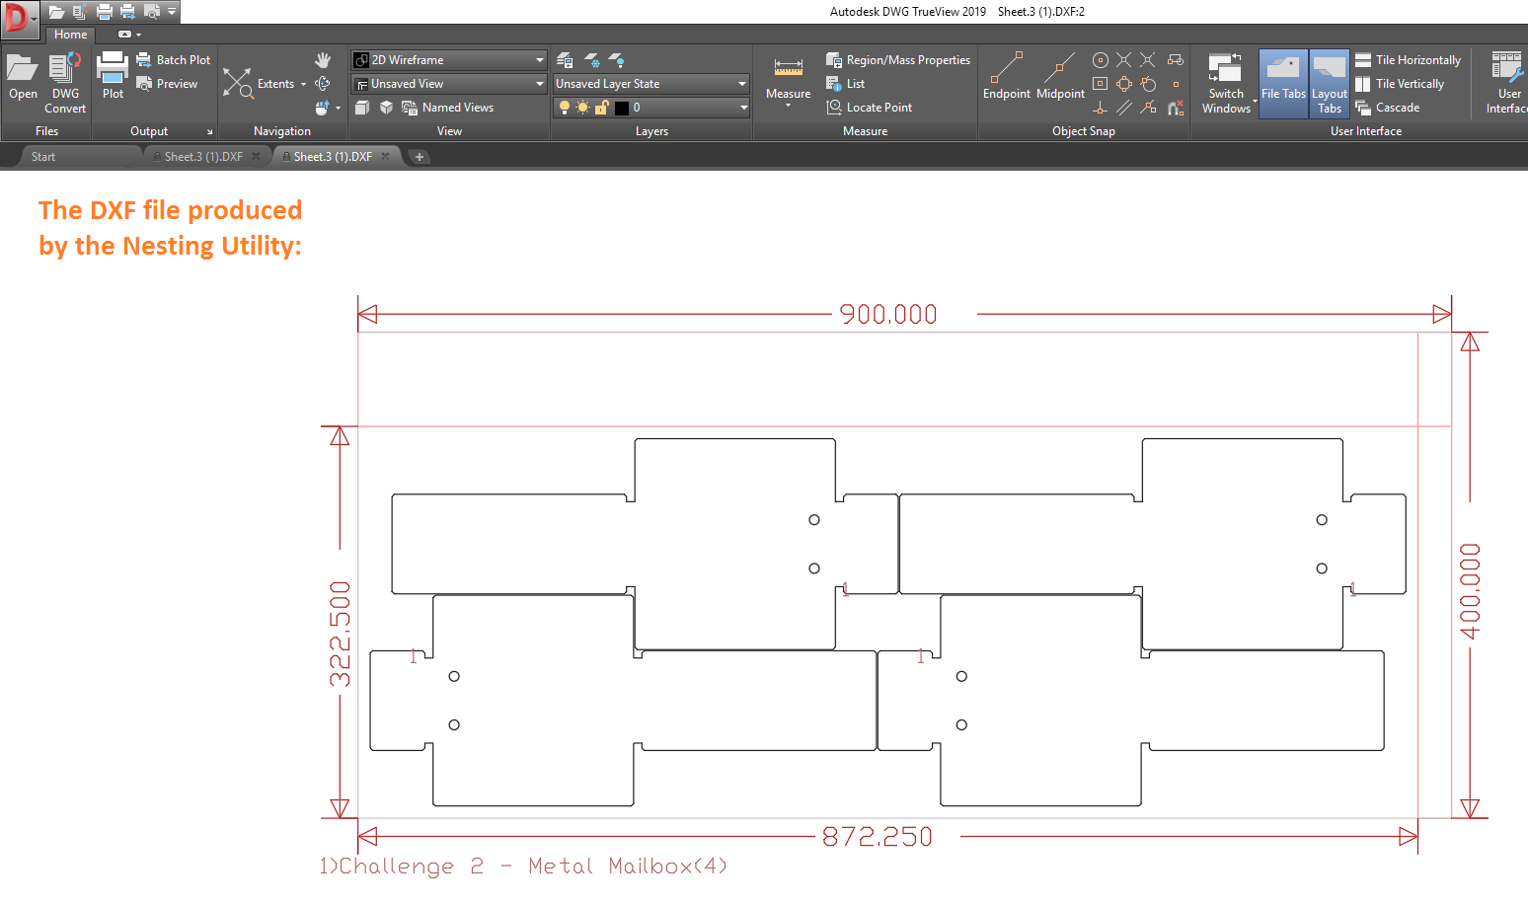The width and height of the screenshot is (1528, 904).
Task: Select the Start tab
Action: (x=43, y=156)
